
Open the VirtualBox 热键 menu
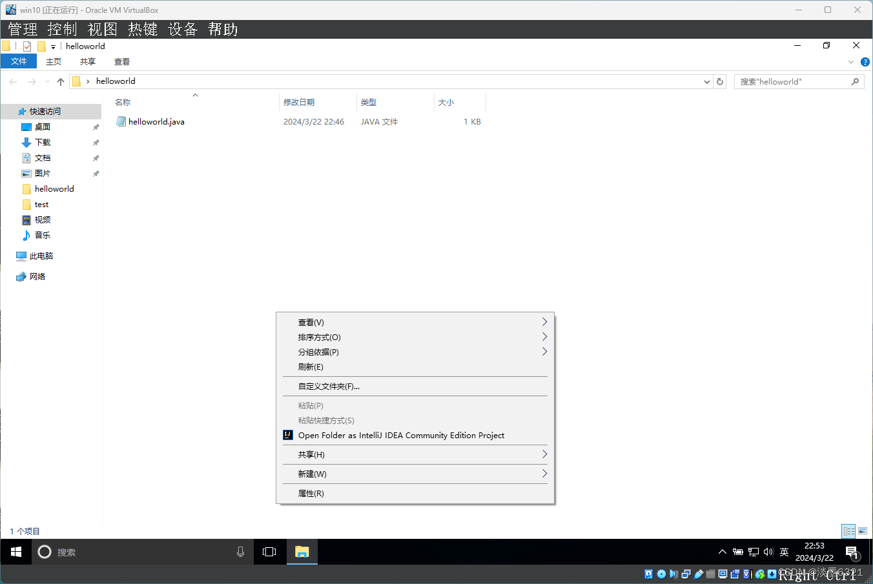coord(143,29)
